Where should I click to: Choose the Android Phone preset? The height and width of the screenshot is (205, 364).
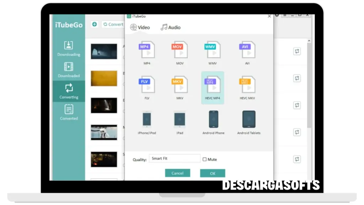[213, 120]
